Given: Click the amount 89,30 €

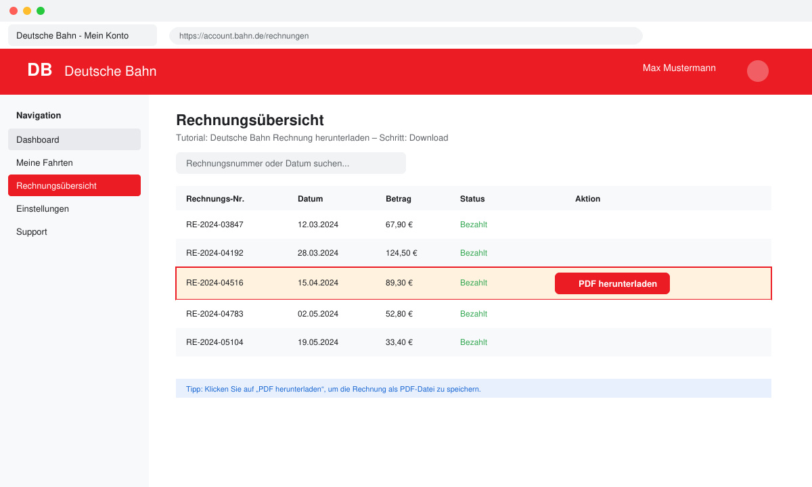Looking at the screenshot, I should 399,283.
